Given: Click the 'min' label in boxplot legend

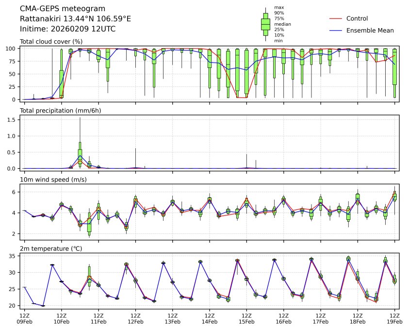Looking at the screenshot, I should 278,41.
